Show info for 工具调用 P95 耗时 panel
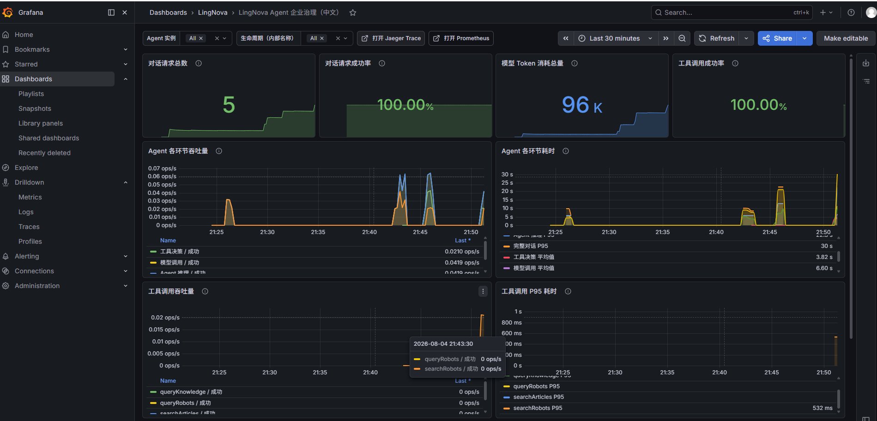The image size is (877, 421). pyautogui.click(x=568, y=291)
